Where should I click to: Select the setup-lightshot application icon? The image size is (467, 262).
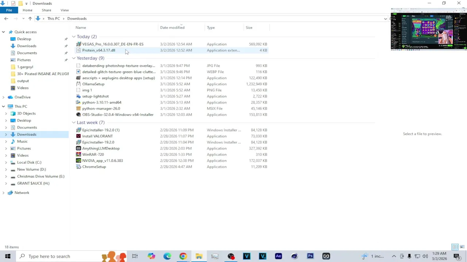pos(78,96)
